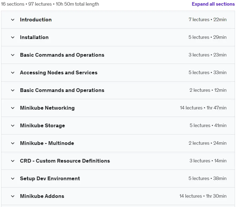Click the '5 lectures • 38min' text

(208, 178)
